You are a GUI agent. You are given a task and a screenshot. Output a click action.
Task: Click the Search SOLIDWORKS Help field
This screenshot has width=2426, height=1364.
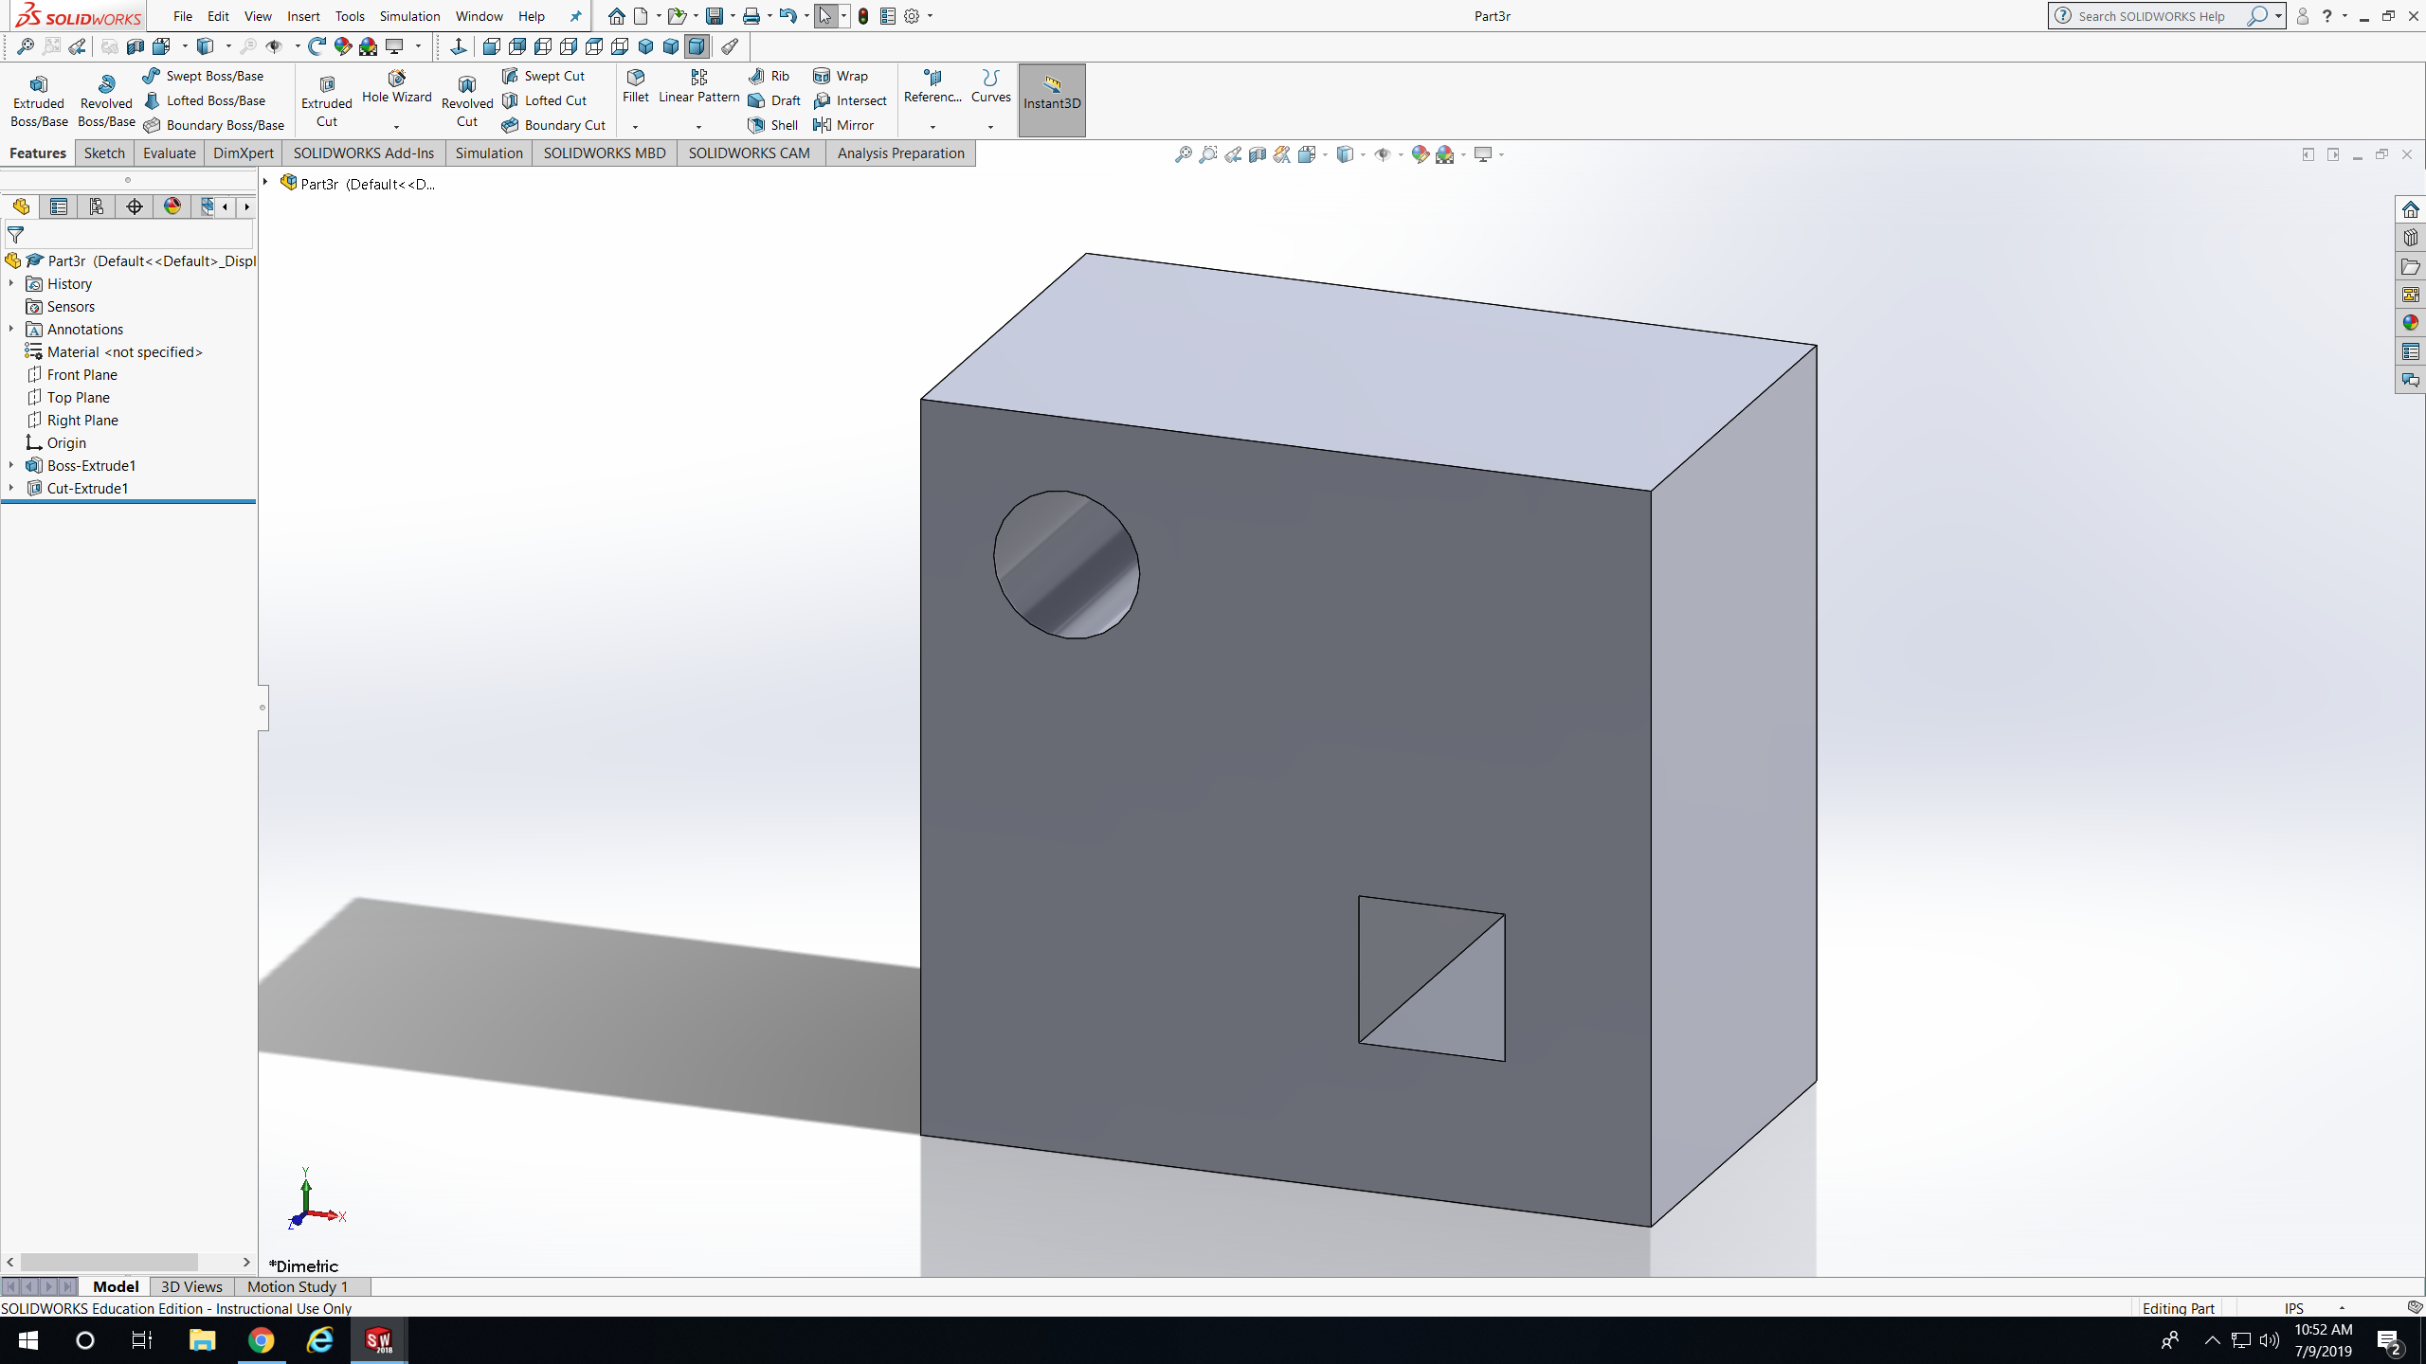click(2151, 16)
